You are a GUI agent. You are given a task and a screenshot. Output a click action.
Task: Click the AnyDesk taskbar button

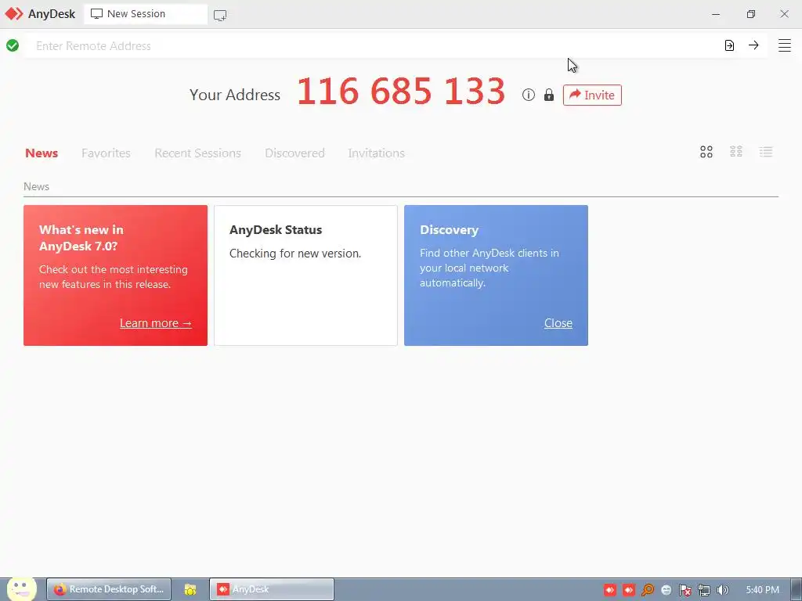(x=272, y=589)
